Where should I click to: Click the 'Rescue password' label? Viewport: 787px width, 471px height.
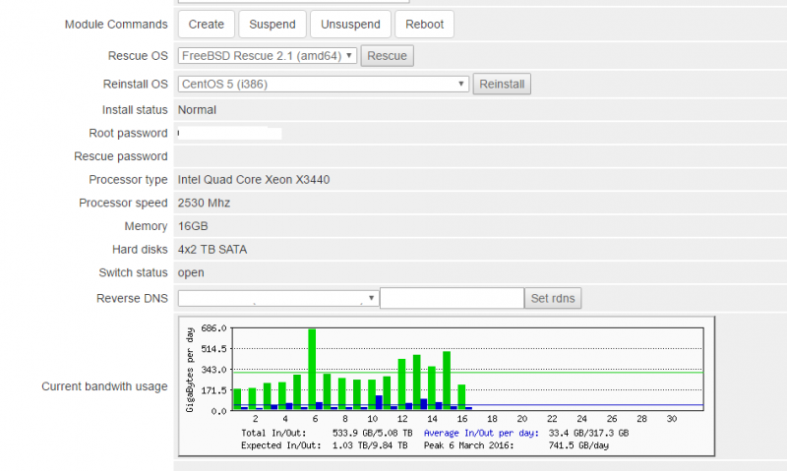tap(120, 156)
